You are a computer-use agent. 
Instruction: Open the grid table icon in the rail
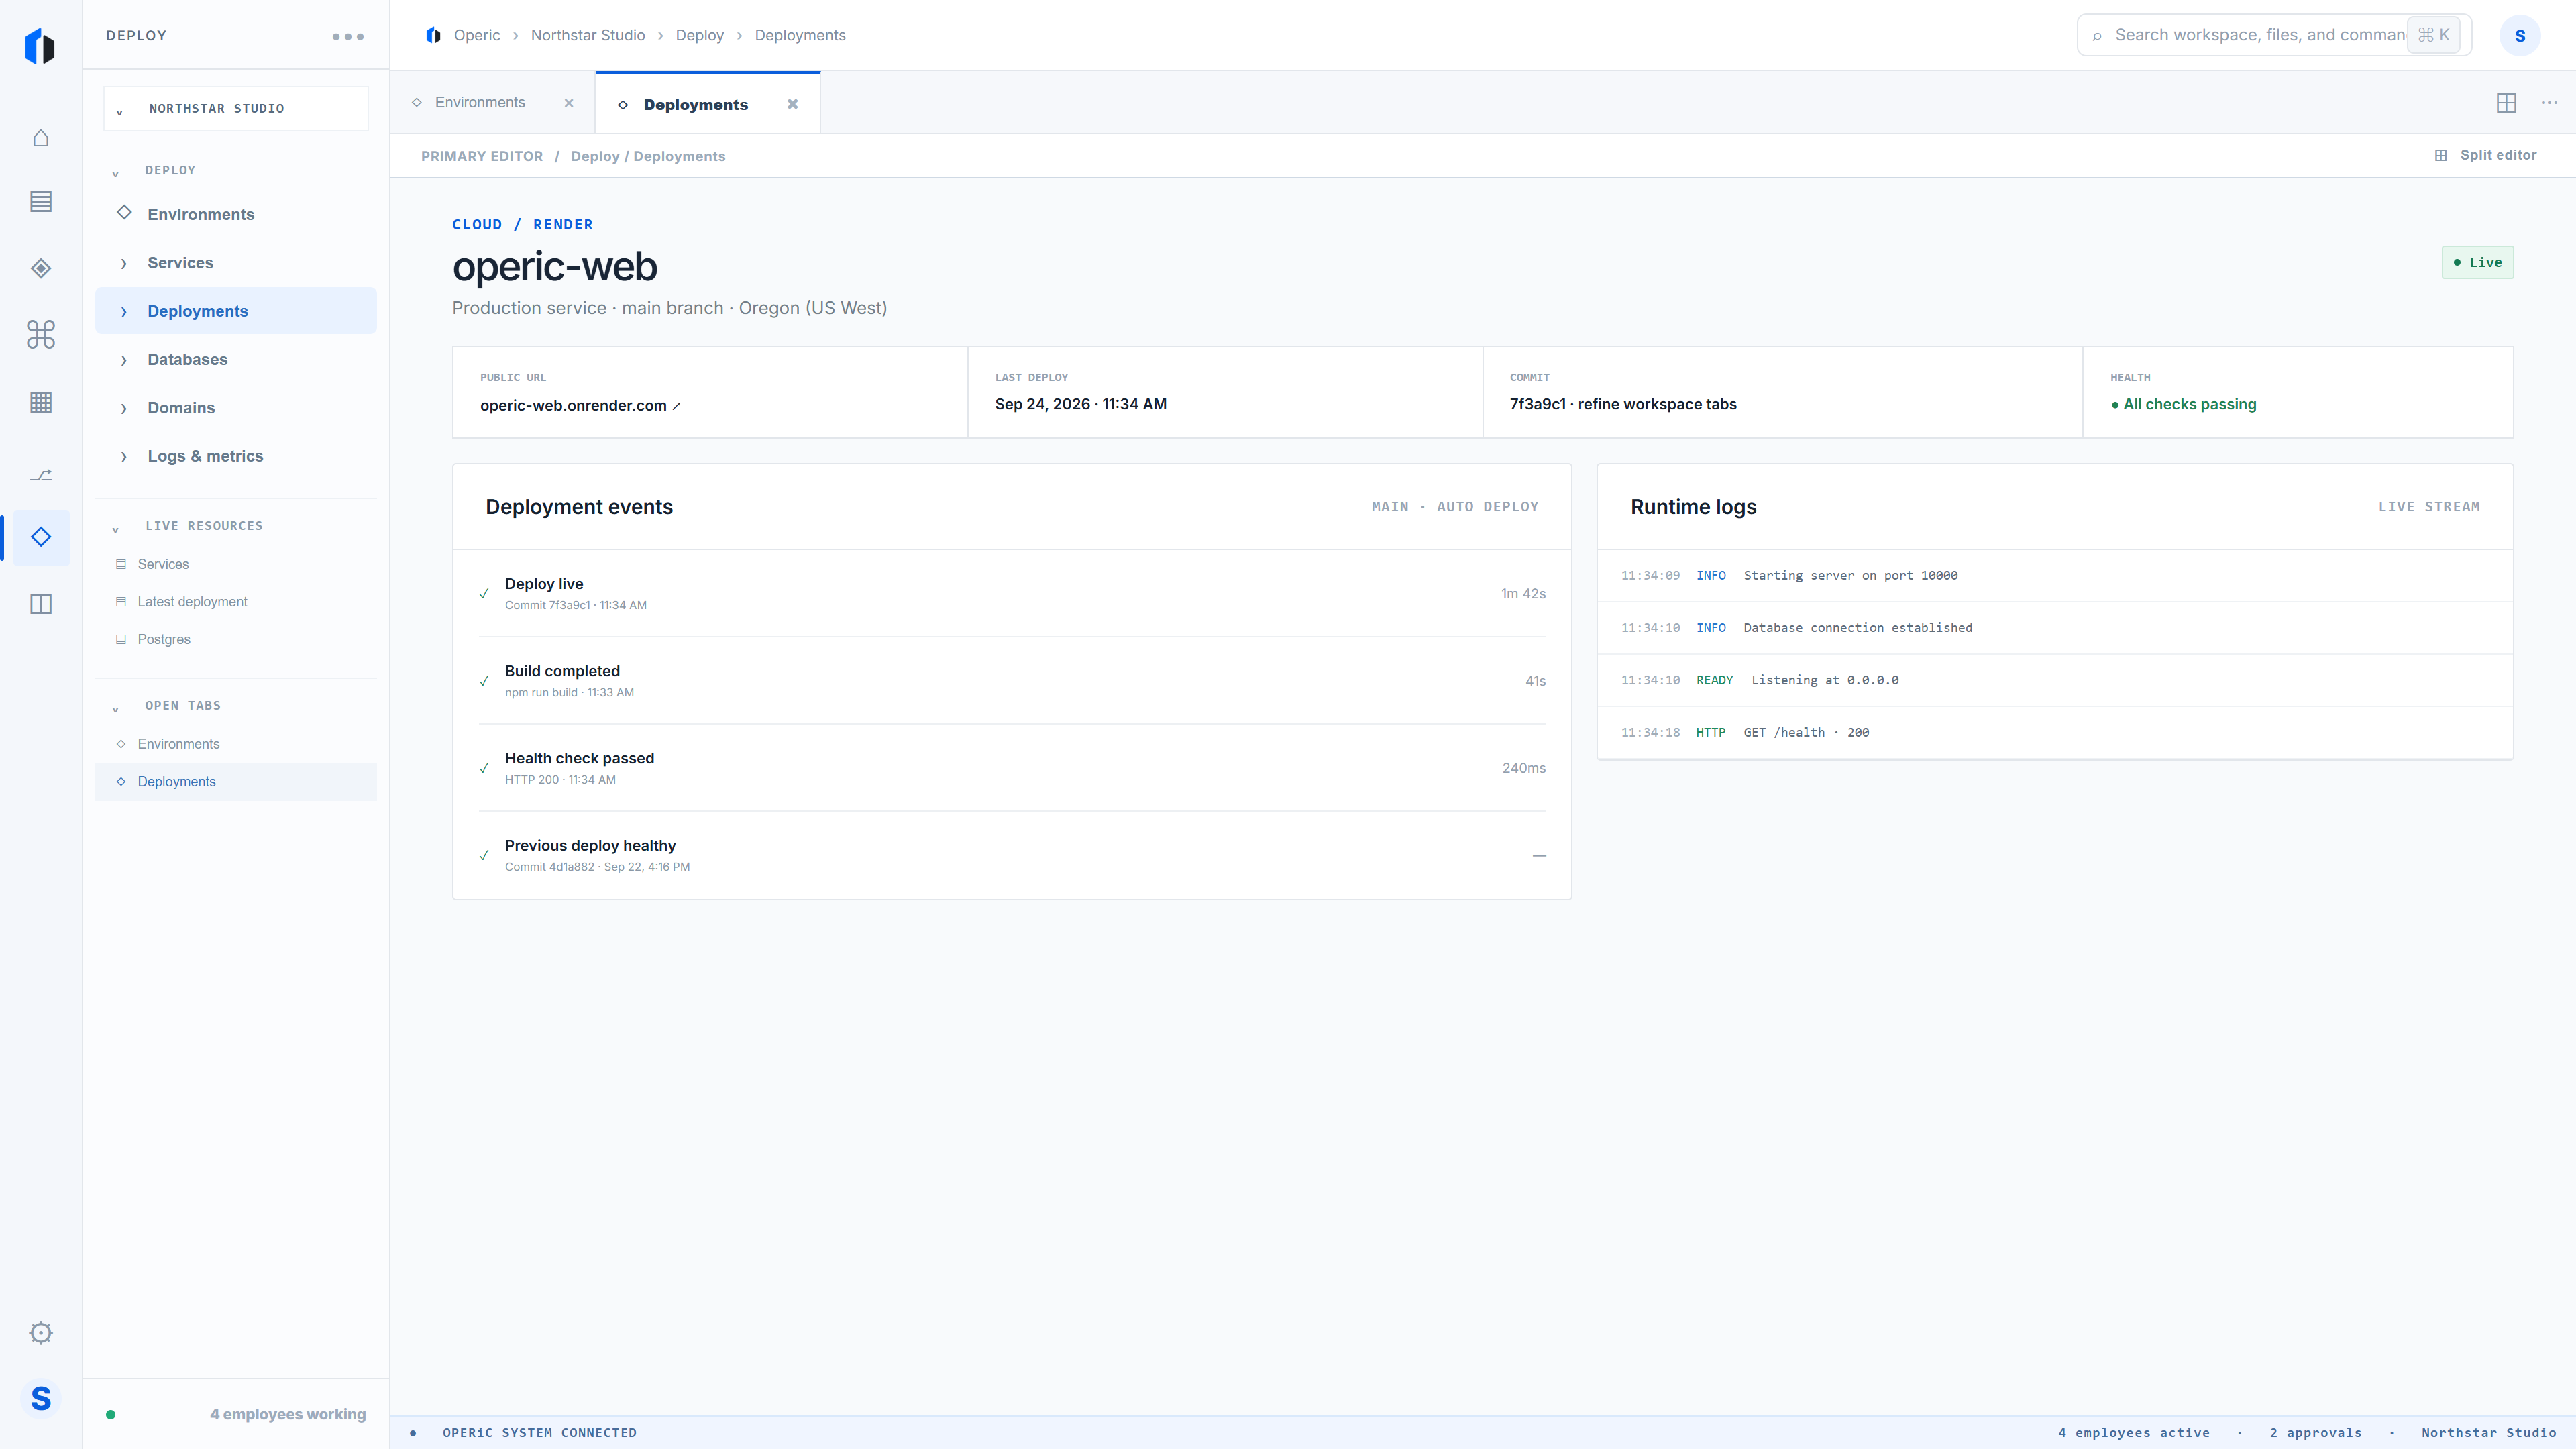pos(41,403)
